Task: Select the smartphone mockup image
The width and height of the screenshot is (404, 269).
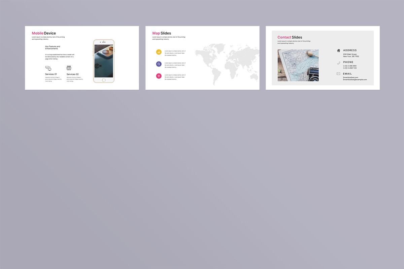Action: click(x=104, y=61)
